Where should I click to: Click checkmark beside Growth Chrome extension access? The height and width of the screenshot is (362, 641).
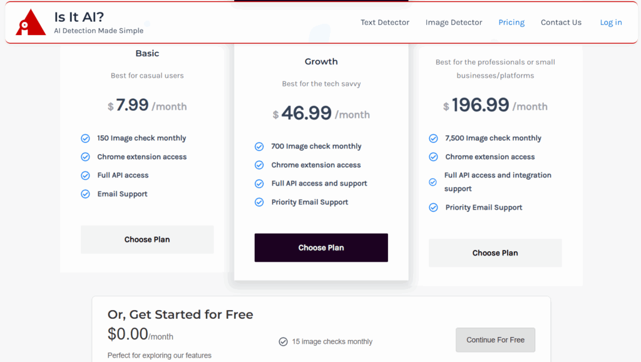pos(259,165)
